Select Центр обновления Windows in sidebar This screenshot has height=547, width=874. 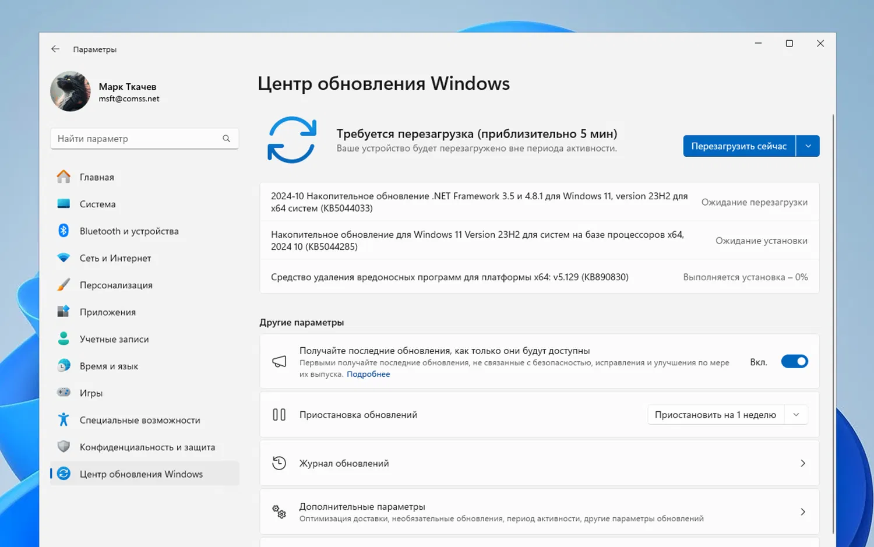145,474
